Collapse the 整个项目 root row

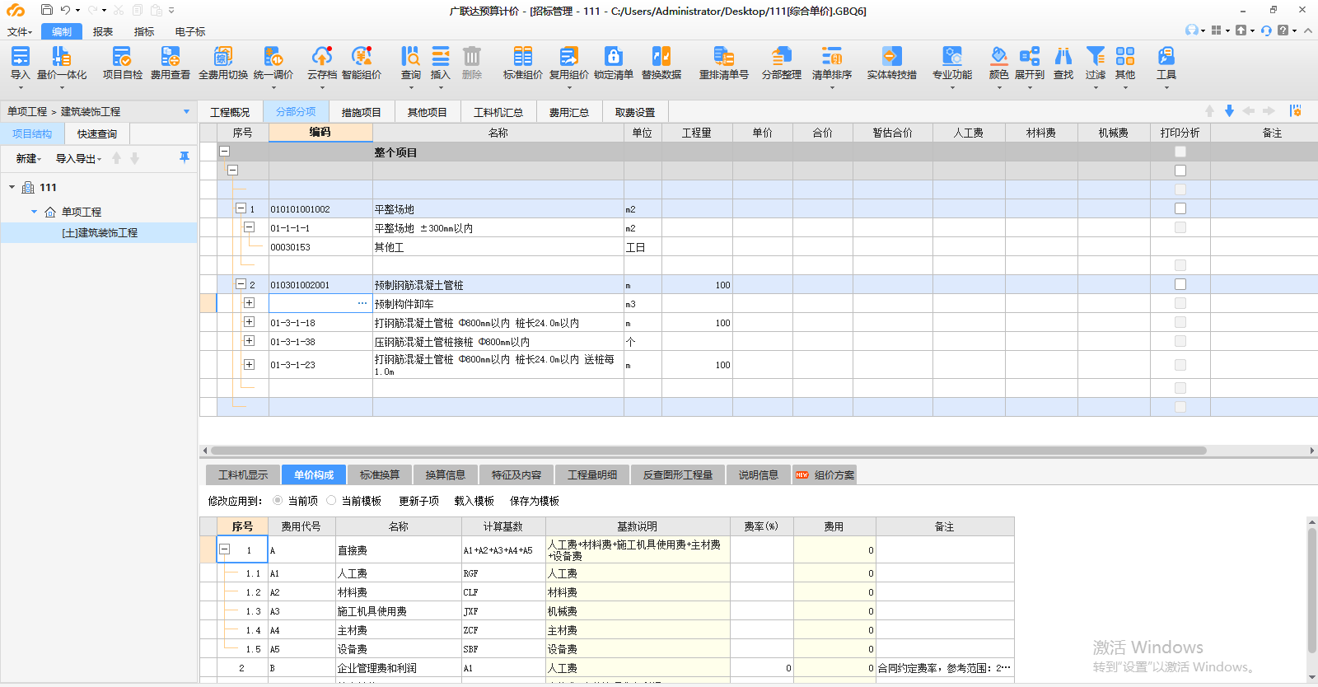[224, 152]
